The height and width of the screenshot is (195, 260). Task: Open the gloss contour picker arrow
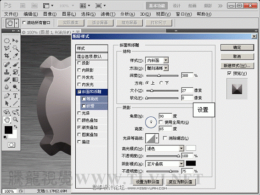(157, 138)
